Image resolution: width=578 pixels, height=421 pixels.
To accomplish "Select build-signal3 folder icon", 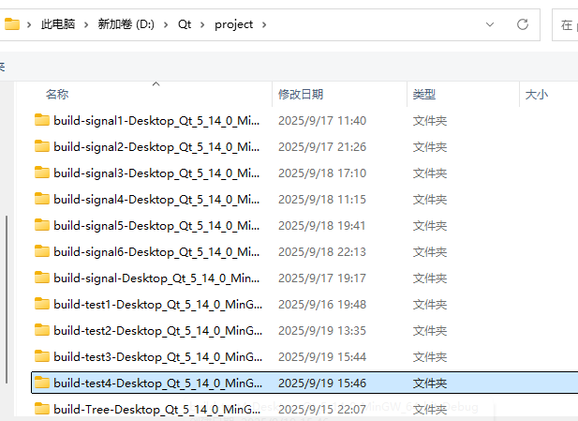I will 42,173.
